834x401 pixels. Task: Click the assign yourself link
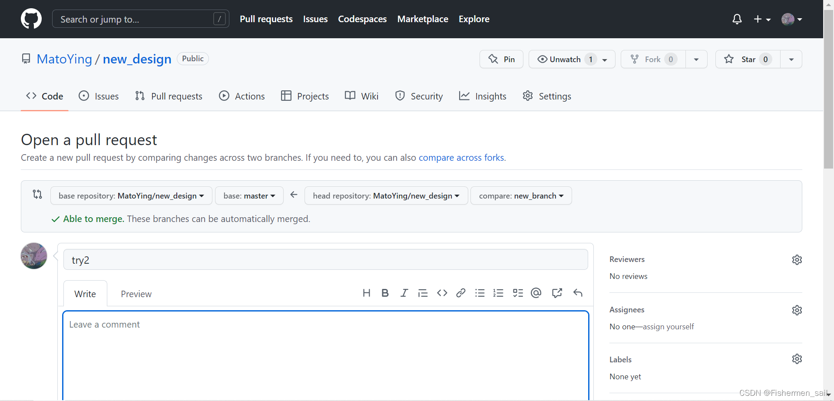tap(668, 327)
